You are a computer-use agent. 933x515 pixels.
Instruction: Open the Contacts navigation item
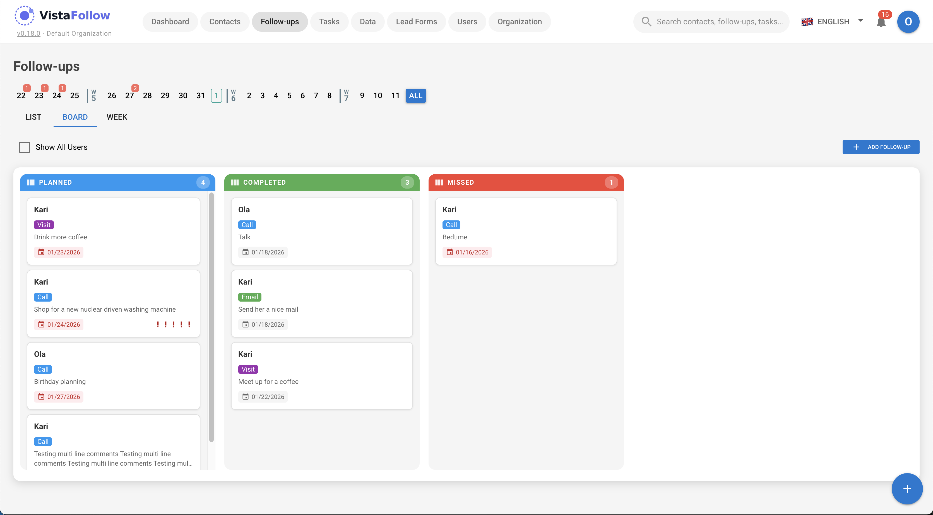pyautogui.click(x=225, y=22)
